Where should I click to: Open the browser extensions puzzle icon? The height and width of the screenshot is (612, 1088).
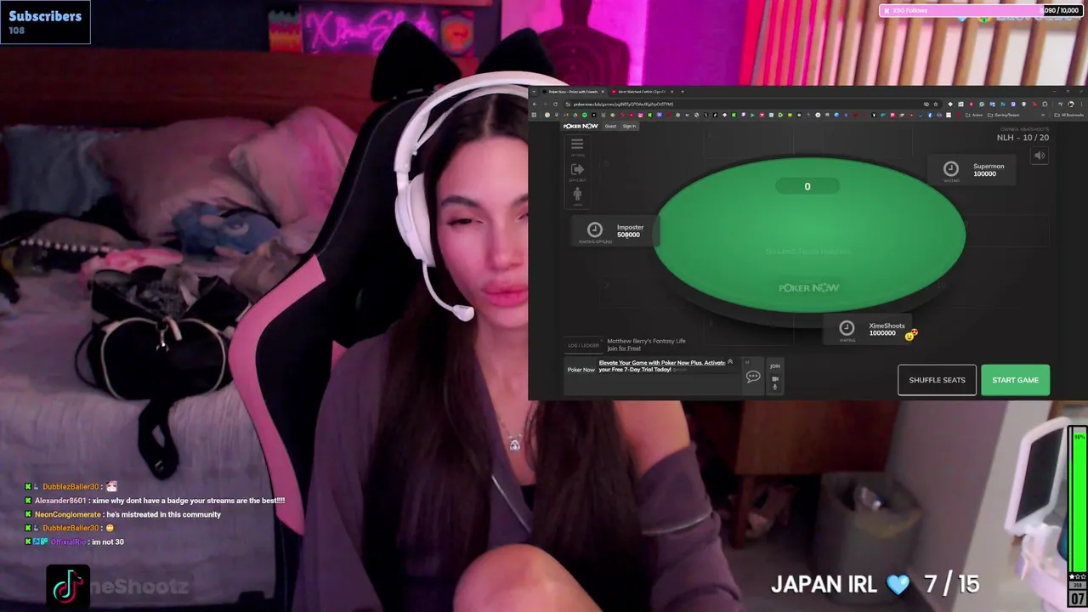[x=1045, y=104]
